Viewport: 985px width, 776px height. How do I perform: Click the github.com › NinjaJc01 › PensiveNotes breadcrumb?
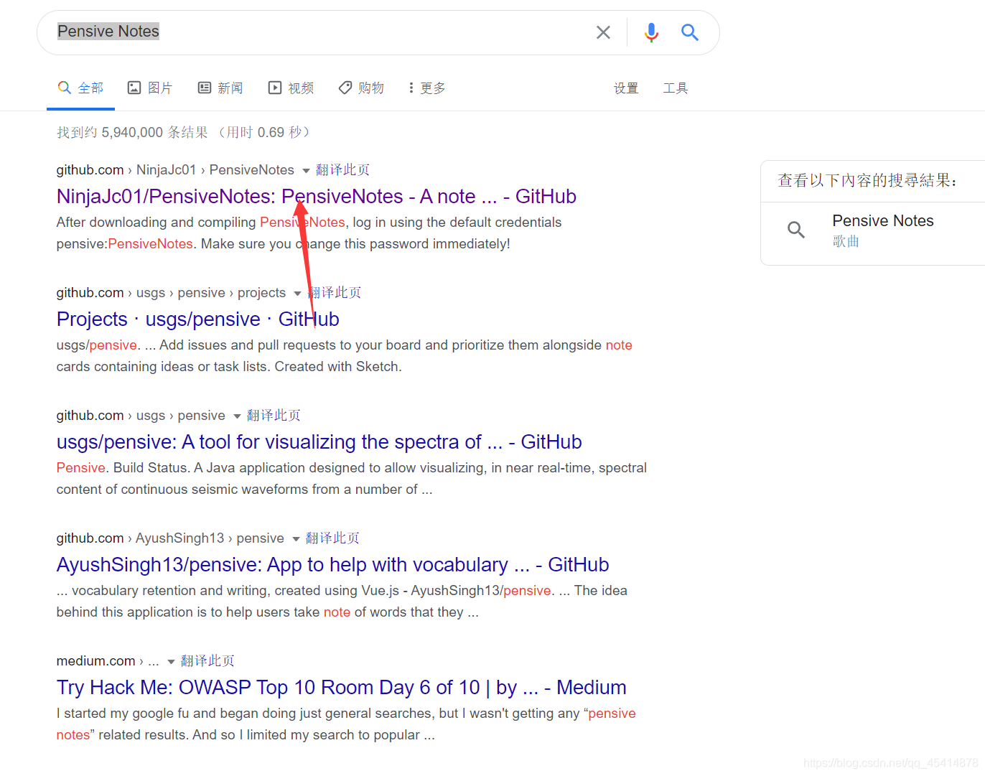click(175, 170)
